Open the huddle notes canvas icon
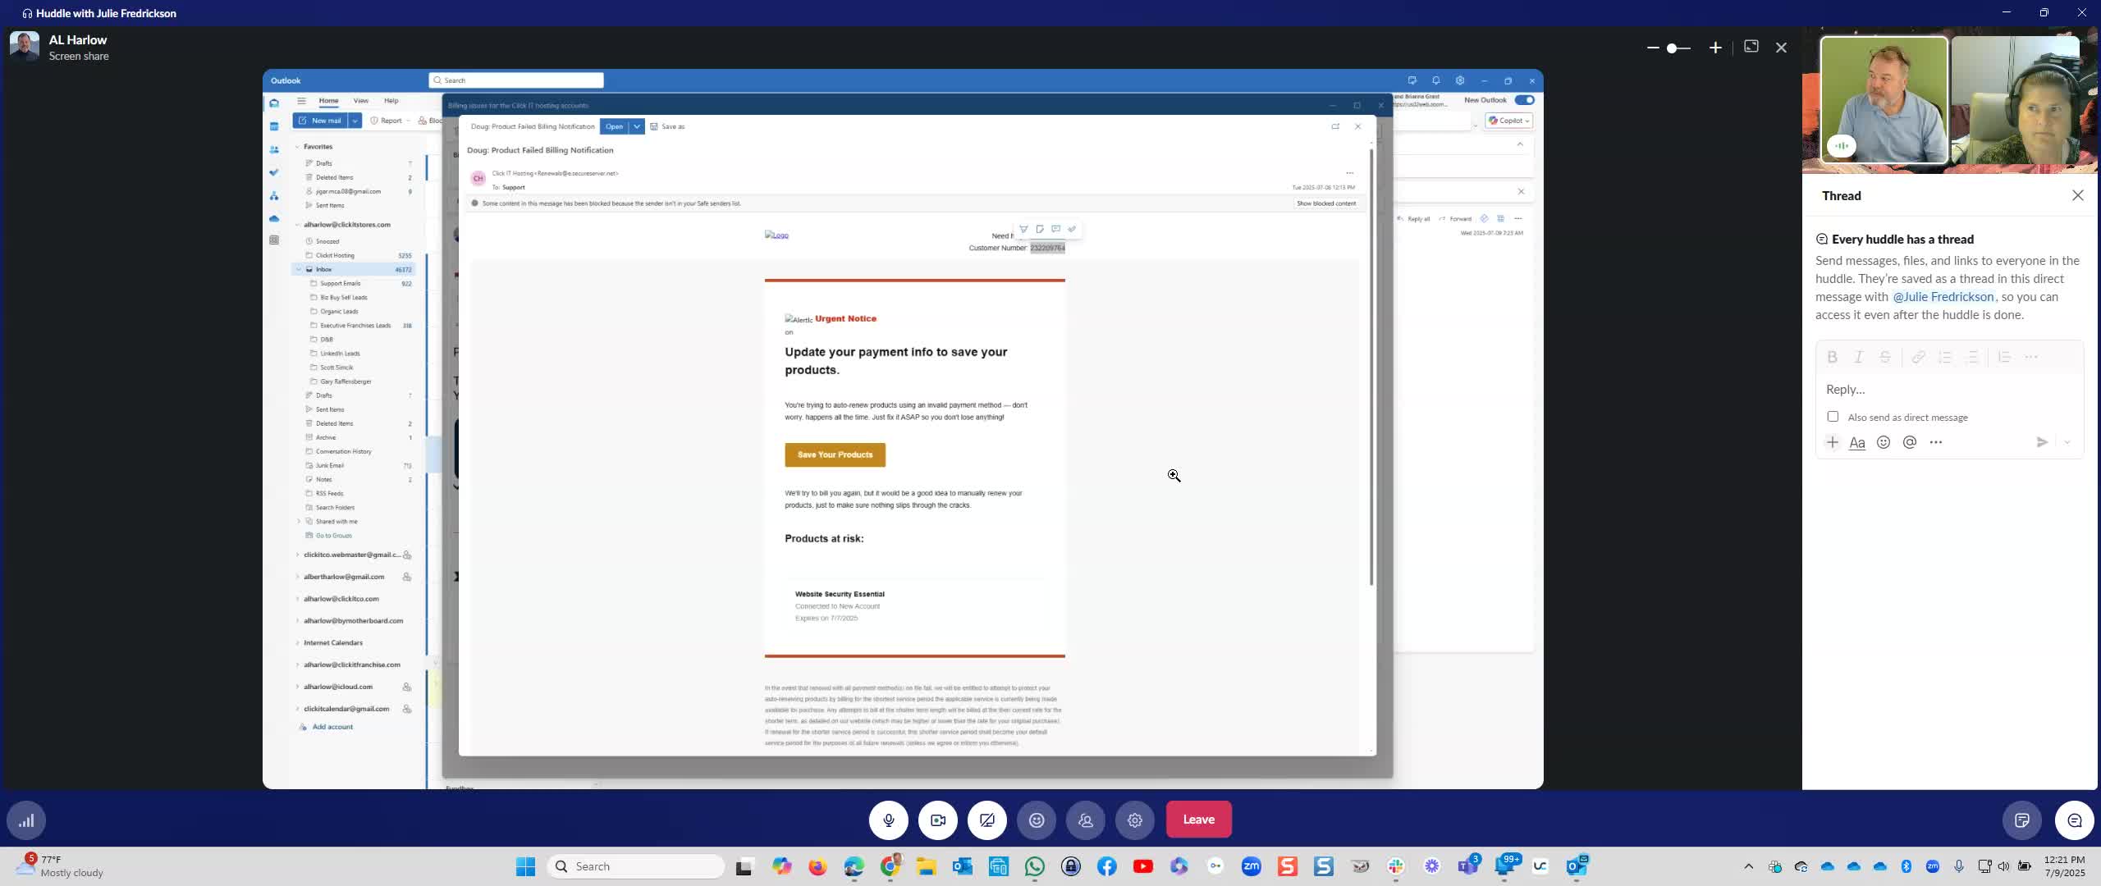 point(2022,820)
